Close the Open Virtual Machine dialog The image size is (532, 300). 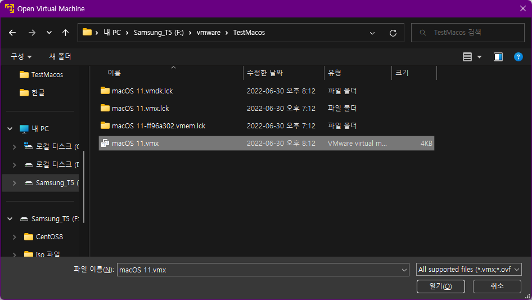pos(523,8)
